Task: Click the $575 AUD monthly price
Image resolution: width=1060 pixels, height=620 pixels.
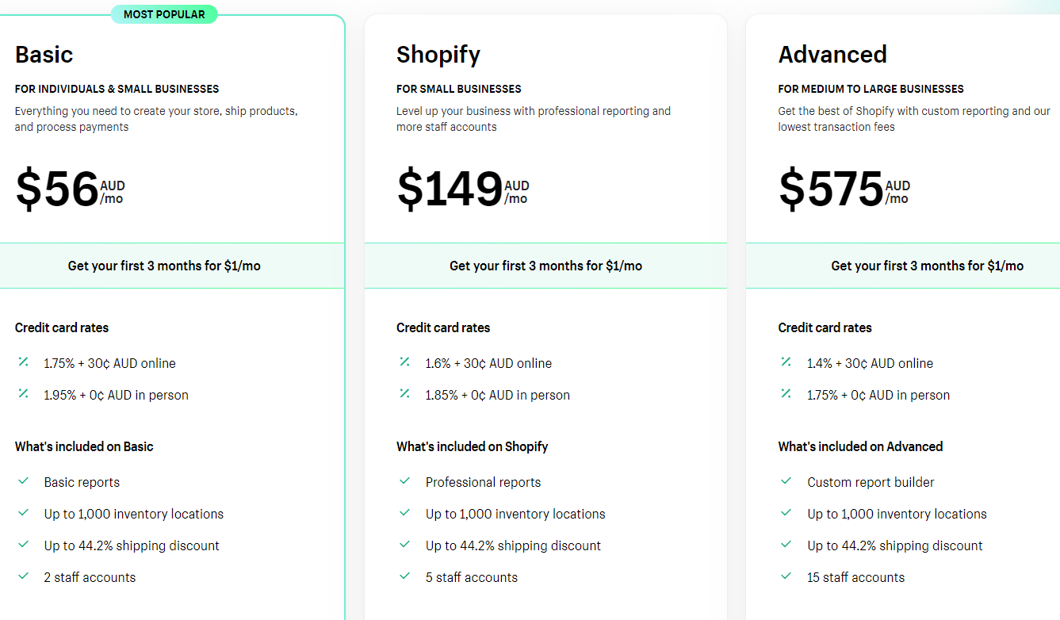Action: click(844, 190)
